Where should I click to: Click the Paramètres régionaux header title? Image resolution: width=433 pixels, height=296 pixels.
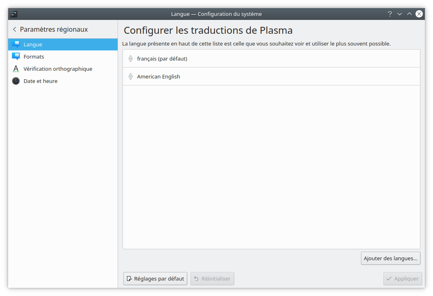point(54,29)
